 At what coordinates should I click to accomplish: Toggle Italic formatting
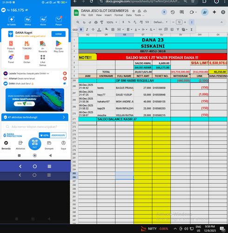87,29
